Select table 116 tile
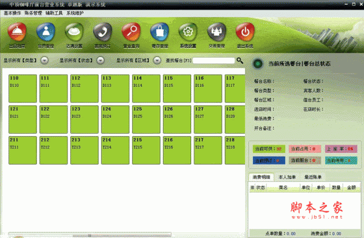364x238 pixels. [x=208, y=88]
